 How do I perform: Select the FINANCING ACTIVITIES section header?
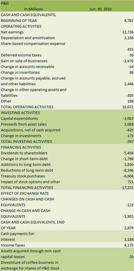pos(21,147)
